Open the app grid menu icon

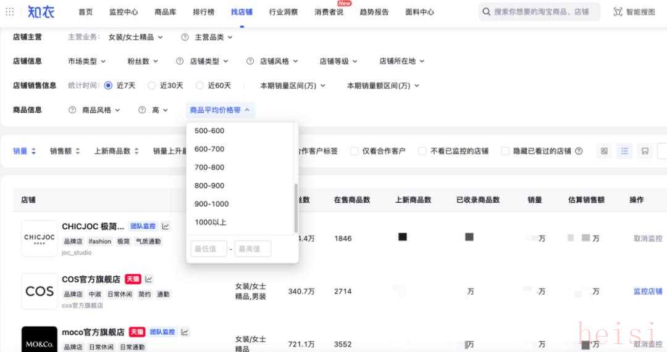tap(10, 12)
